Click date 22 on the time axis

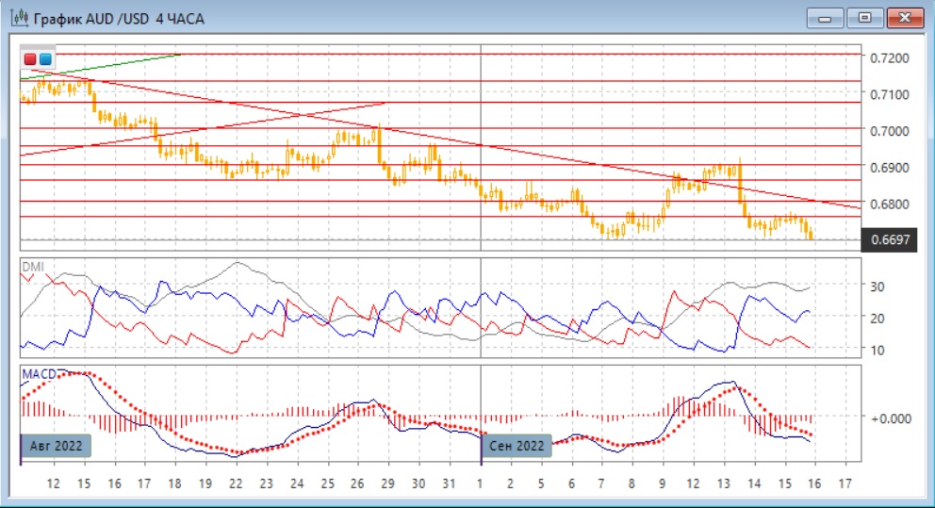[x=236, y=483]
